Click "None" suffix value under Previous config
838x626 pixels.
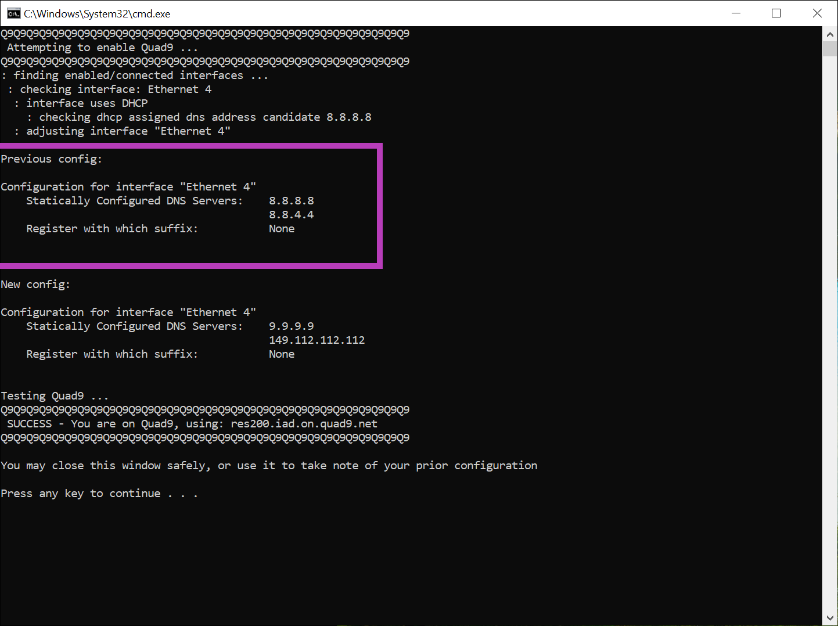[282, 229]
